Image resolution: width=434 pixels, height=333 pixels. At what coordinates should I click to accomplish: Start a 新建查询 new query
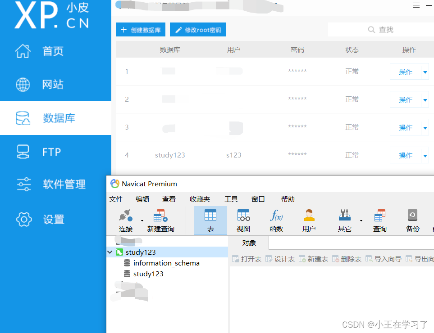pyautogui.click(x=160, y=220)
